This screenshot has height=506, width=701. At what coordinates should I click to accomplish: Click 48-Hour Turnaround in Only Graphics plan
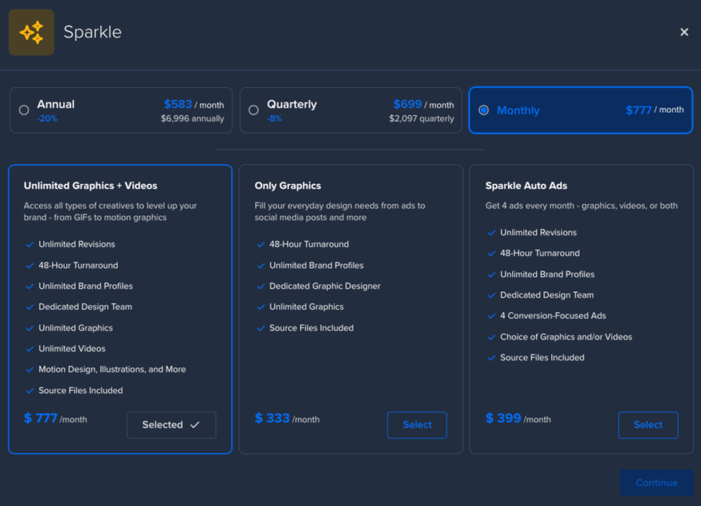point(309,244)
